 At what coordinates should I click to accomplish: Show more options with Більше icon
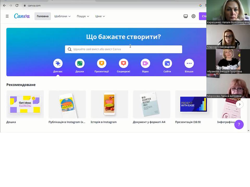coord(189,63)
